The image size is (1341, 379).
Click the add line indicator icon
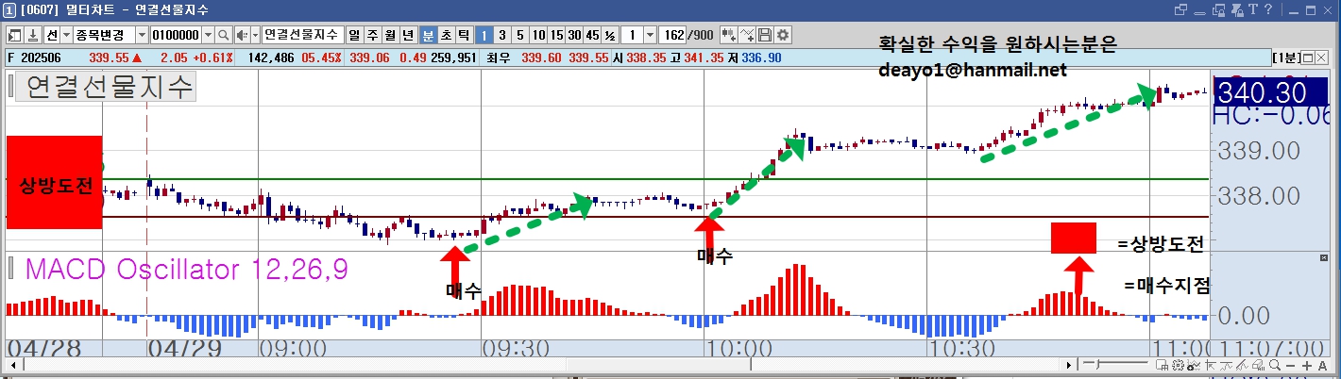coord(747,35)
